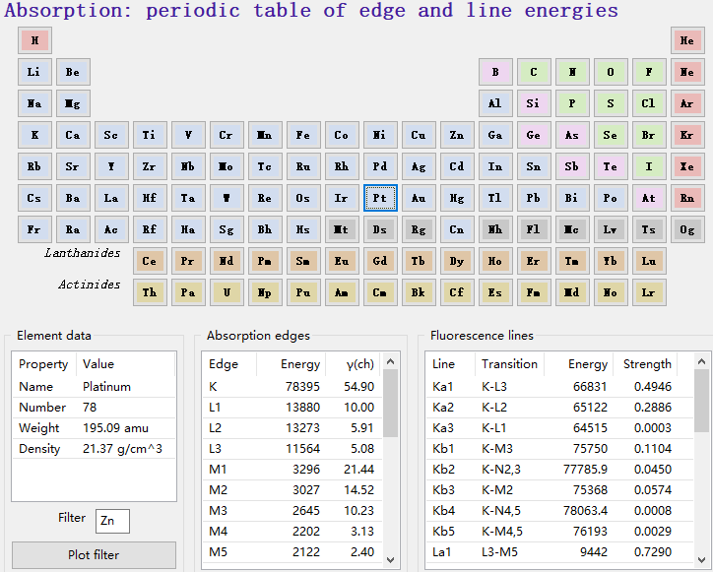Select the Lr actinide button
Image resolution: width=713 pixels, height=572 pixels.
coord(649,292)
